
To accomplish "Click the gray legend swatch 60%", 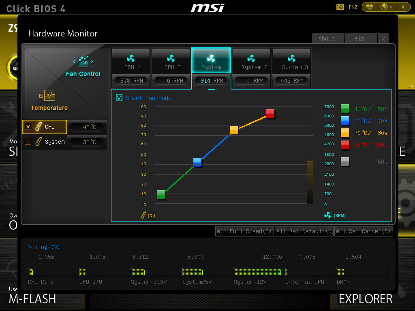I will click(345, 162).
